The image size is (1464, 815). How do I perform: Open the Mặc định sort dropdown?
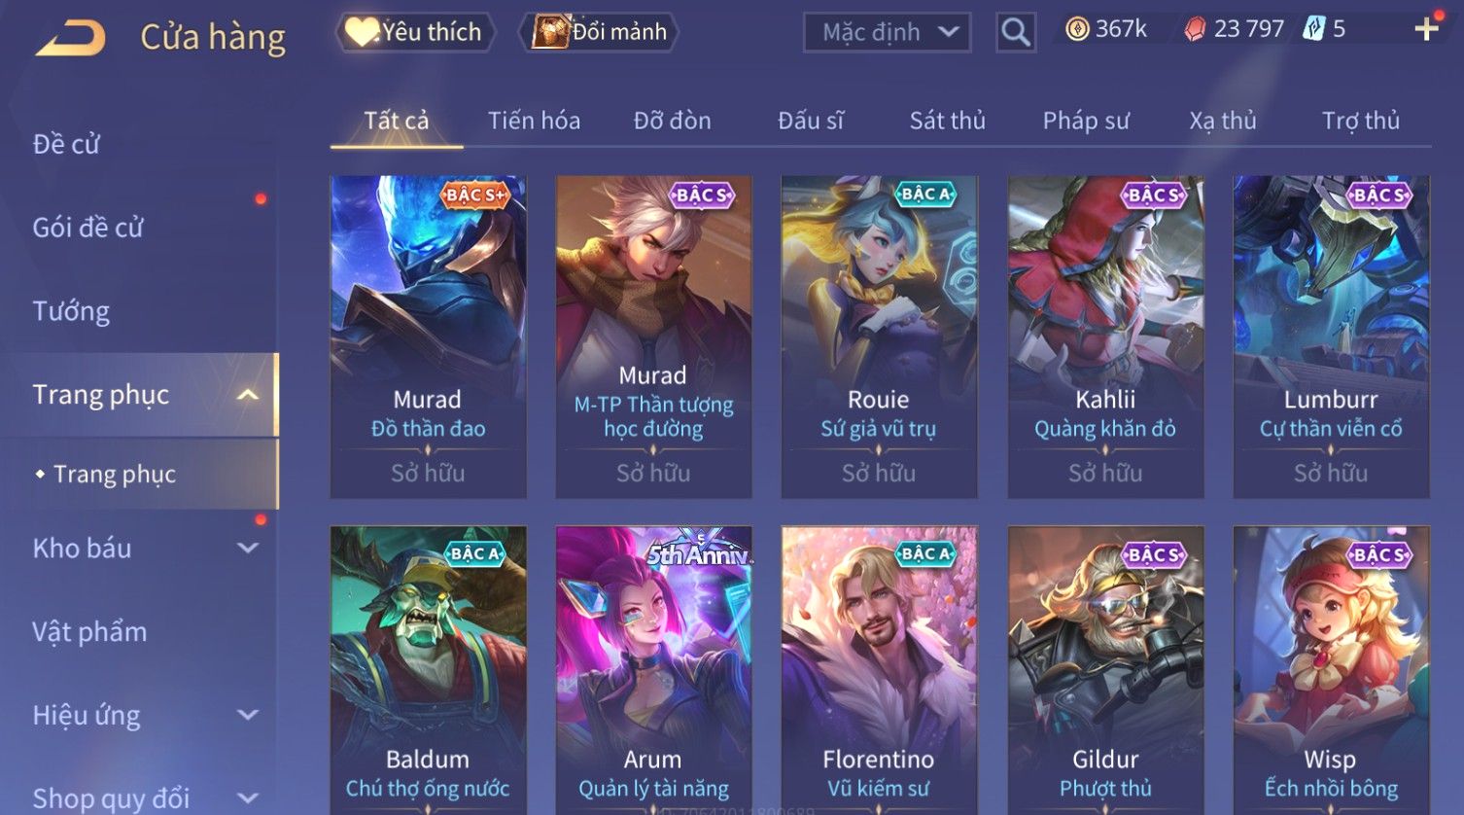[x=888, y=32]
